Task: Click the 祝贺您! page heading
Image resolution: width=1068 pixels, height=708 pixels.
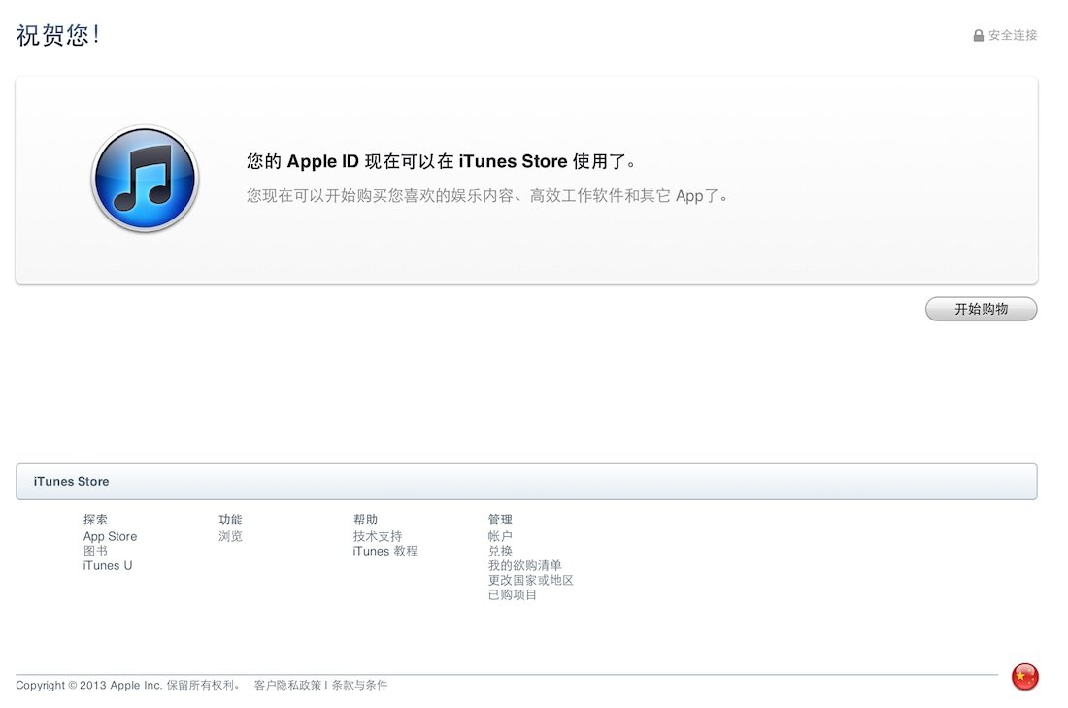Action: [58, 36]
